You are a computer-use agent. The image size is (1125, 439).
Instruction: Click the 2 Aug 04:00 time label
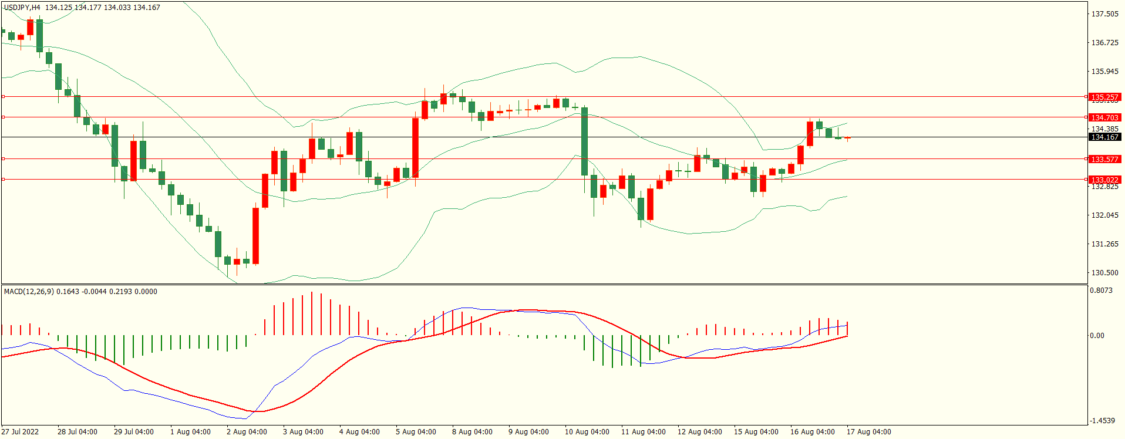(x=247, y=432)
